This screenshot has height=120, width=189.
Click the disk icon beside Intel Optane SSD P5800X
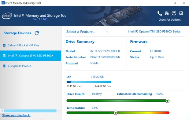pyautogui.click(x=4, y=56)
